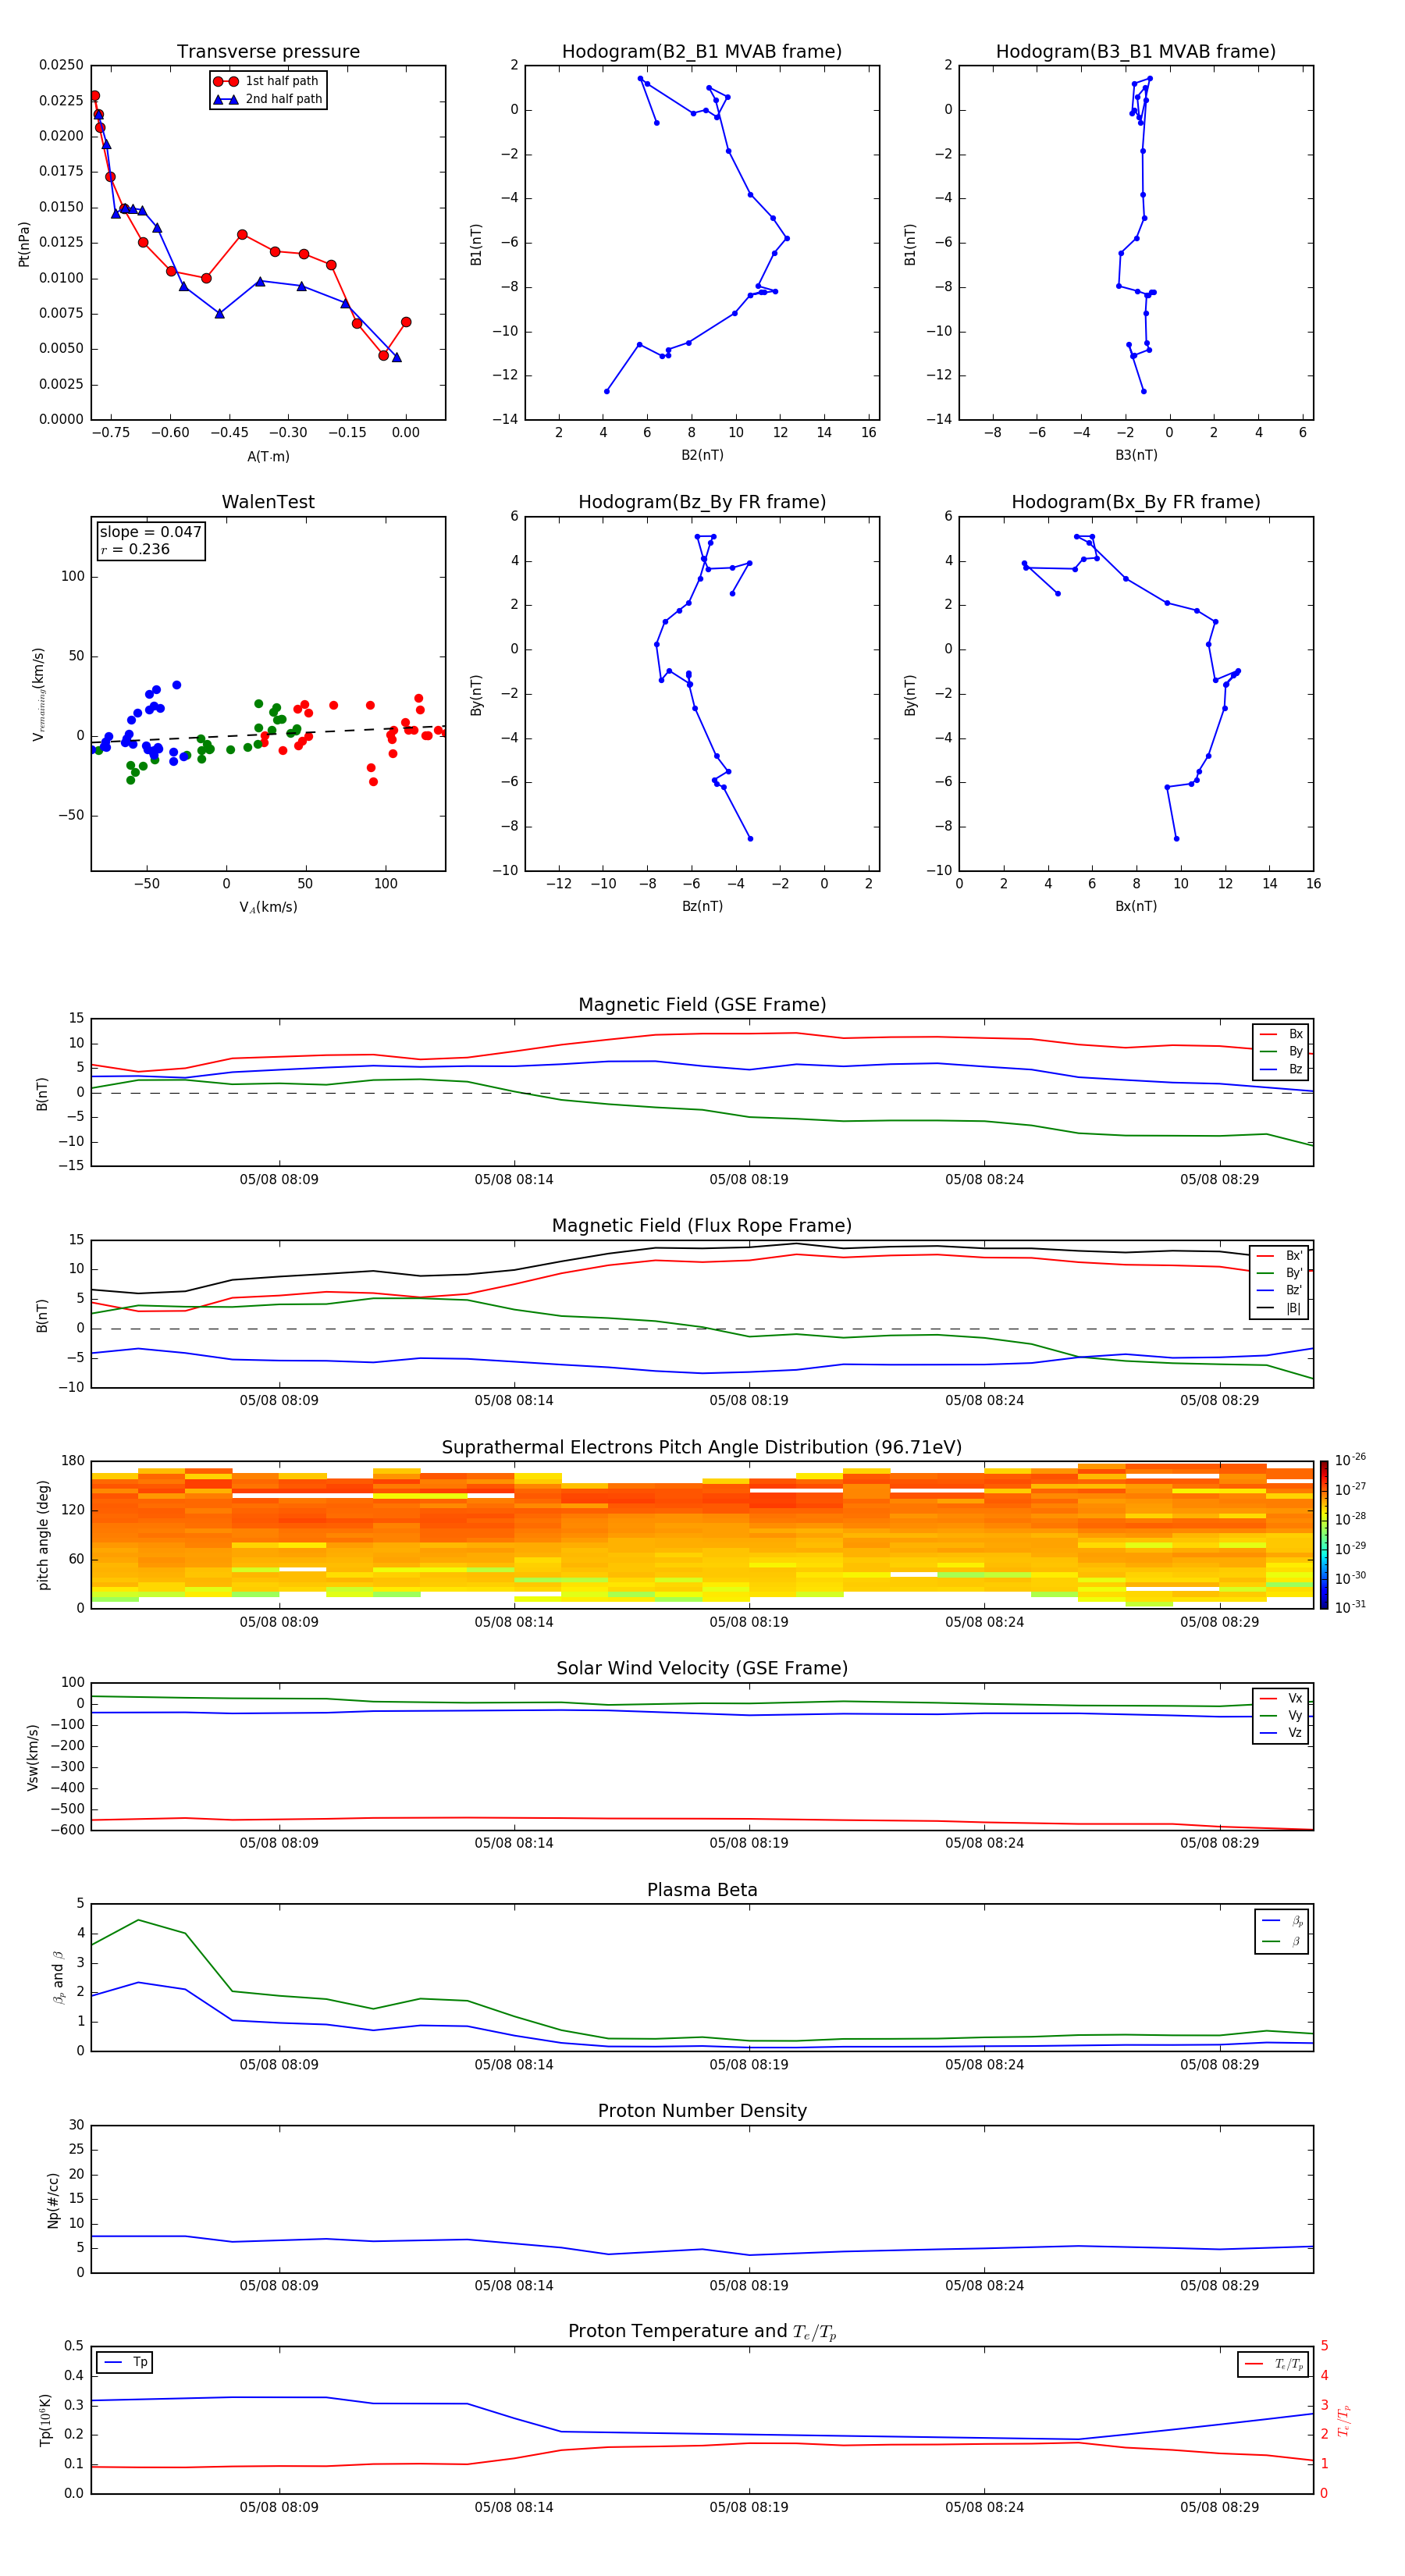Click the 'Tp(10^6K)' y-axis label
The height and width of the screenshot is (2576, 1405).
pos(44,2421)
